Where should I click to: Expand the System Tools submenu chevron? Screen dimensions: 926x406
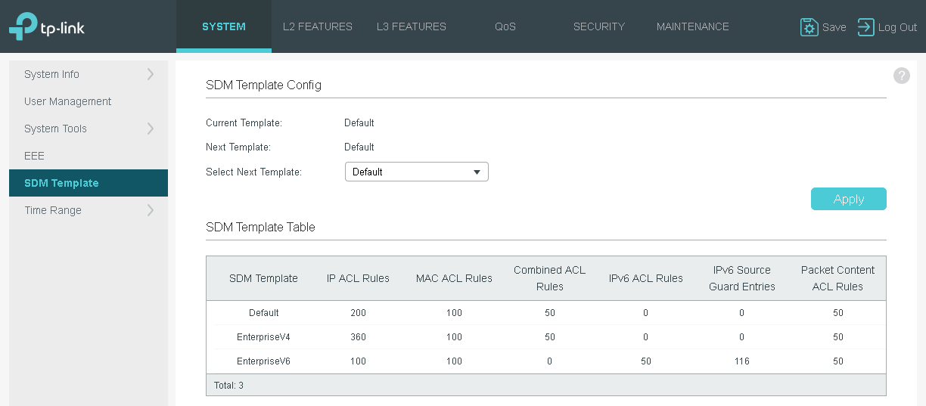pos(151,129)
